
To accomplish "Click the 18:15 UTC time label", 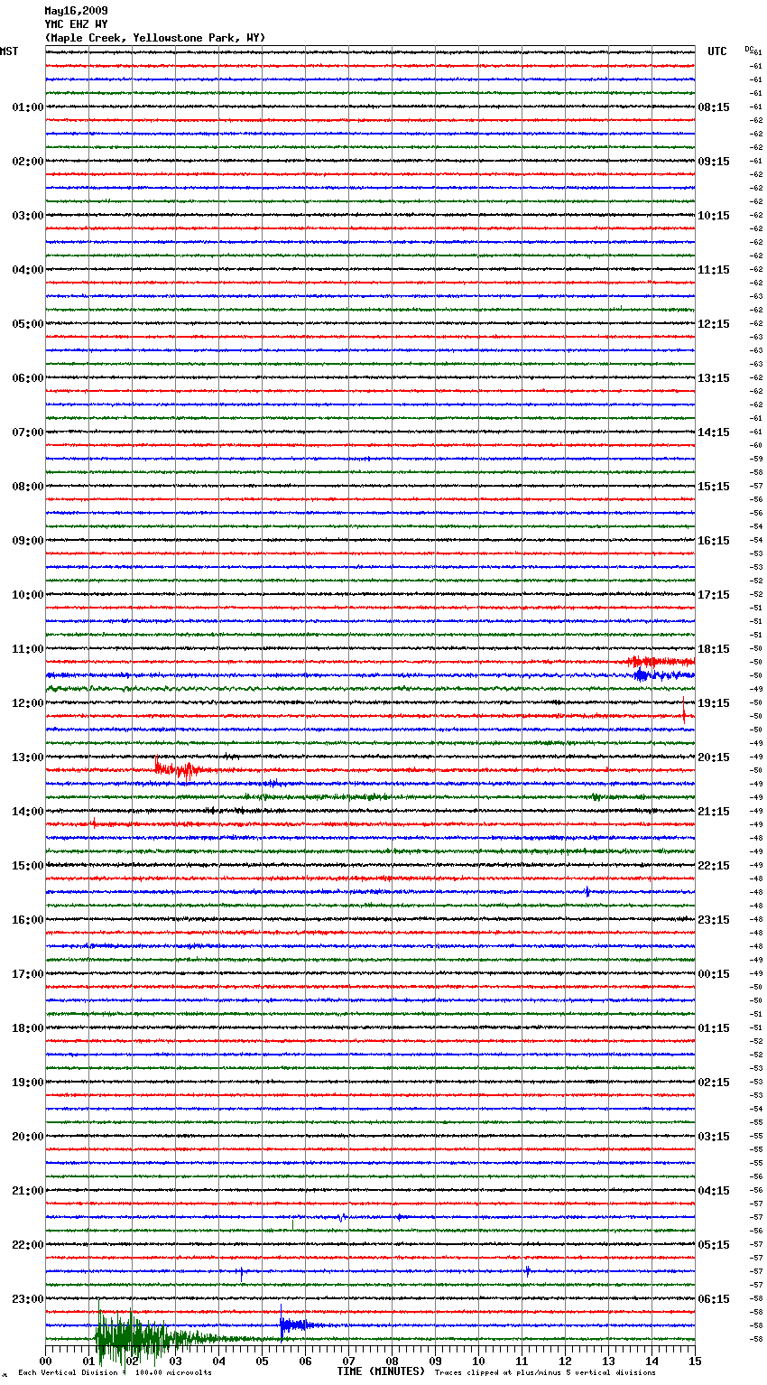I will (714, 649).
